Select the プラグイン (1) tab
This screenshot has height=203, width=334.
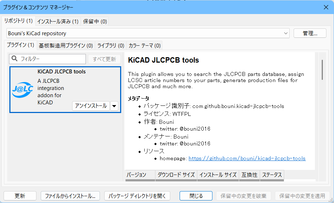(x=20, y=45)
